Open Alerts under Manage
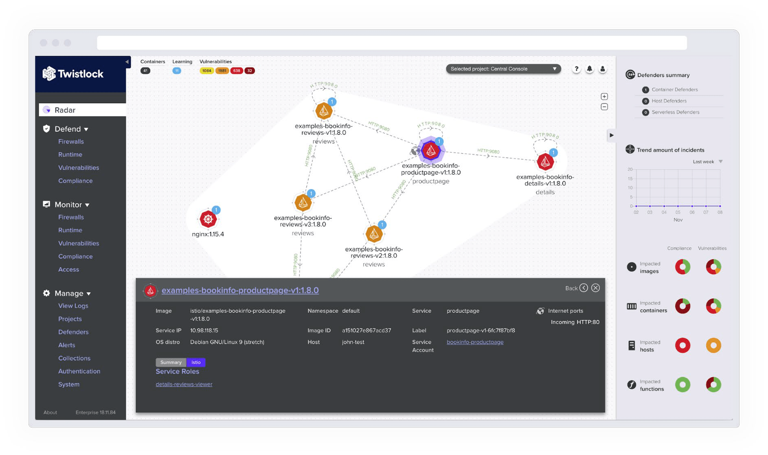768x455 pixels. click(66, 345)
